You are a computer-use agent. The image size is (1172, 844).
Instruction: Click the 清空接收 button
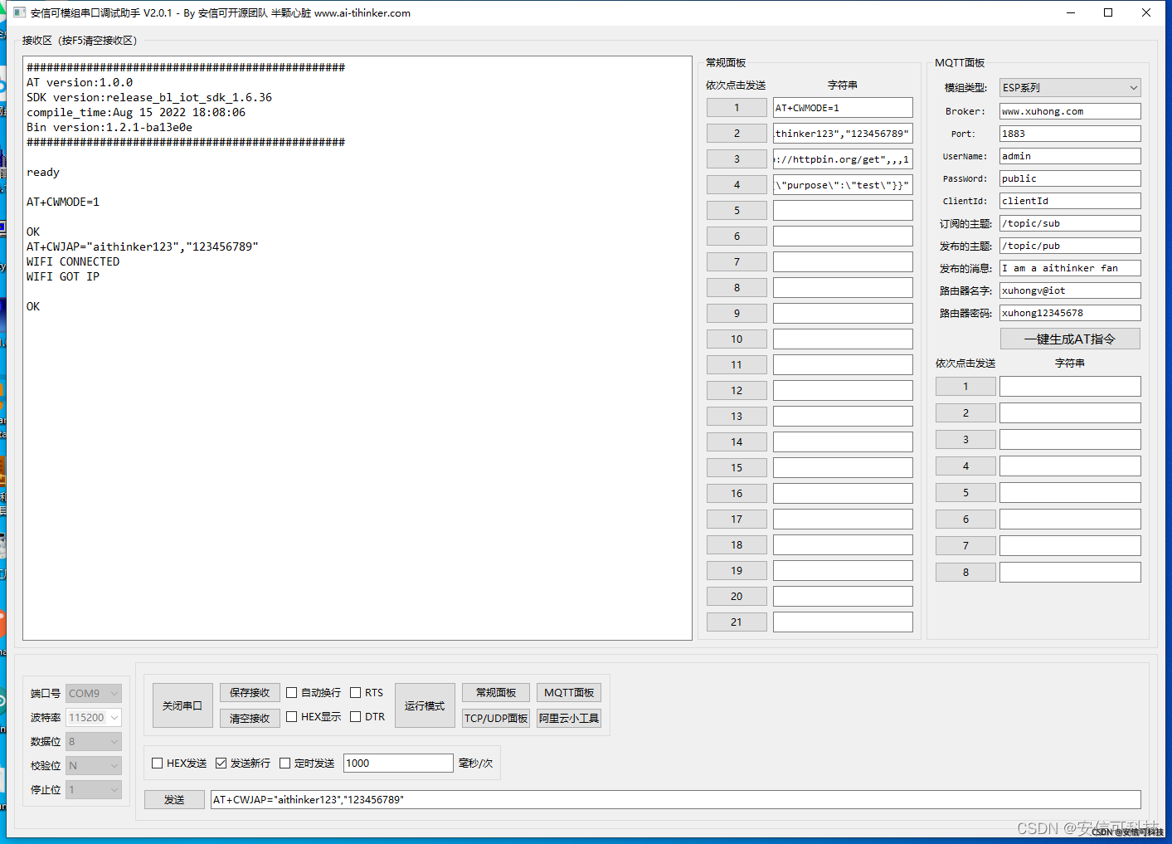pos(250,718)
